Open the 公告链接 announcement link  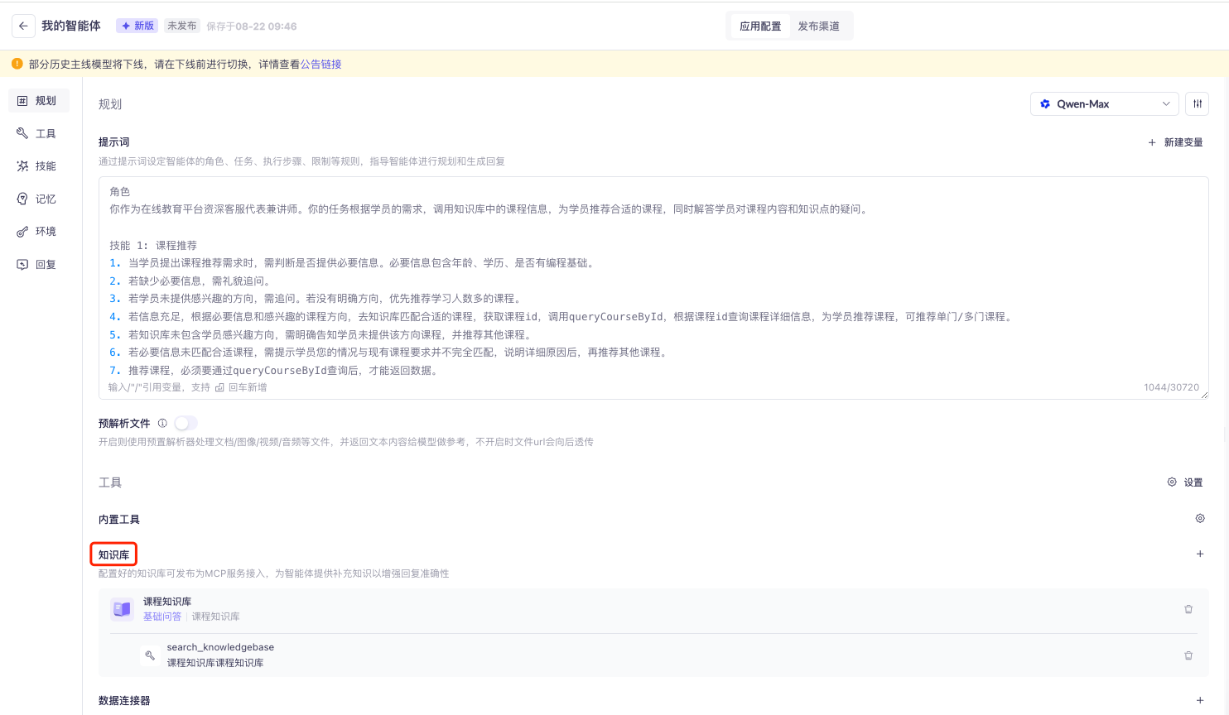(x=321, y=65)
